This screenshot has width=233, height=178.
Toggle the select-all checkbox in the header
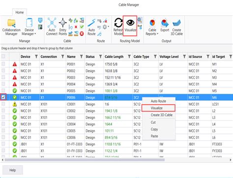pyautogui.click(x=3, y=57)
